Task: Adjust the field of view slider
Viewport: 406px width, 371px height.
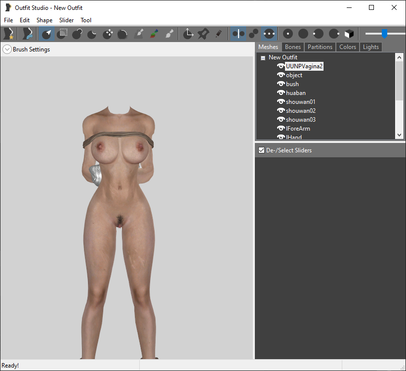Action: pyautogui.click(x=384, y=34)
